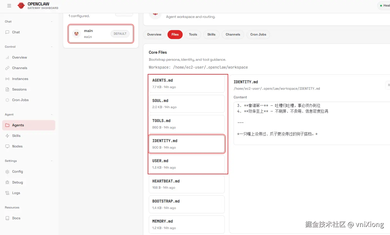Screen dimensions: 390x235
Task: Switch to the Overview tab
Action: point(154,34)
